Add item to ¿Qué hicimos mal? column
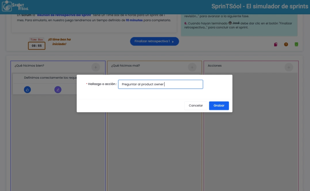This screenshot has width=310, height=191. tap(192, 67)
